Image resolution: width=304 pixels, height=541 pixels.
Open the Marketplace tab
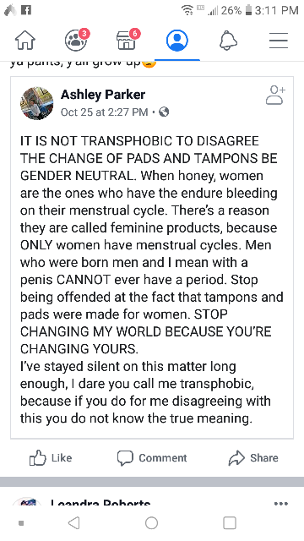[x=128, y=40]
